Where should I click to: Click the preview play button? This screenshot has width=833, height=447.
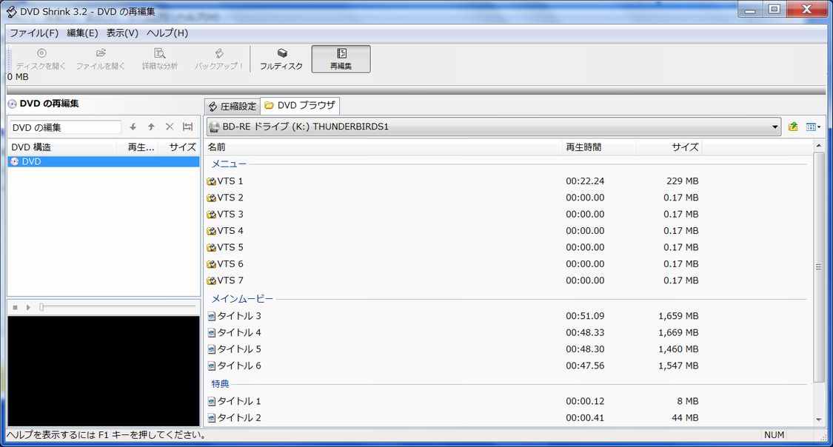pyautogui.click(x=28, y=307)
